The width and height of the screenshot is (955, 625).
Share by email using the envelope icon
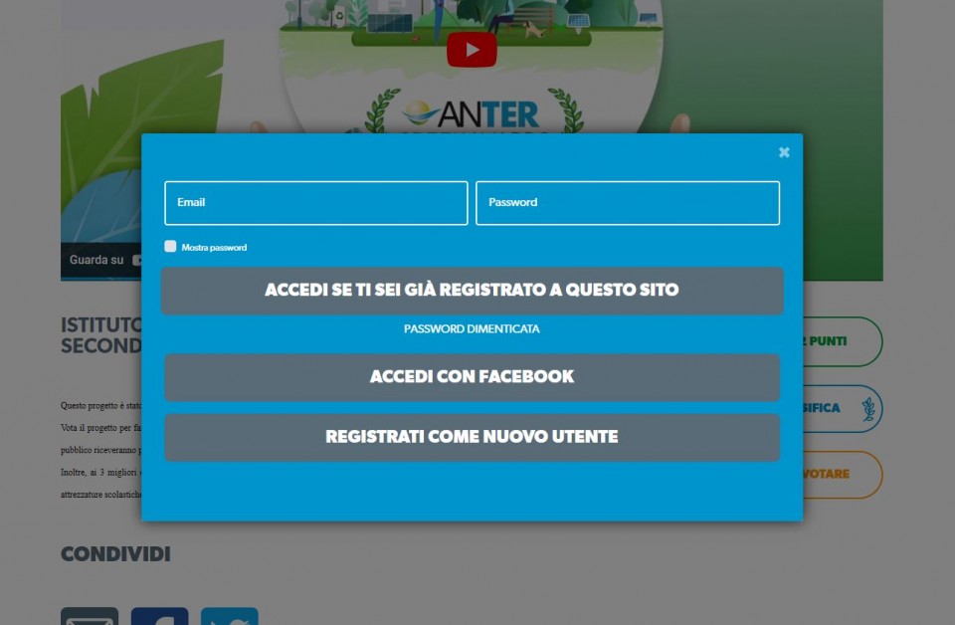coord(90,617)
